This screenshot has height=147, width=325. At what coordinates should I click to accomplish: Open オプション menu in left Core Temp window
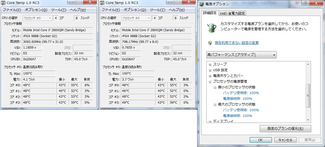pos(36,10)
